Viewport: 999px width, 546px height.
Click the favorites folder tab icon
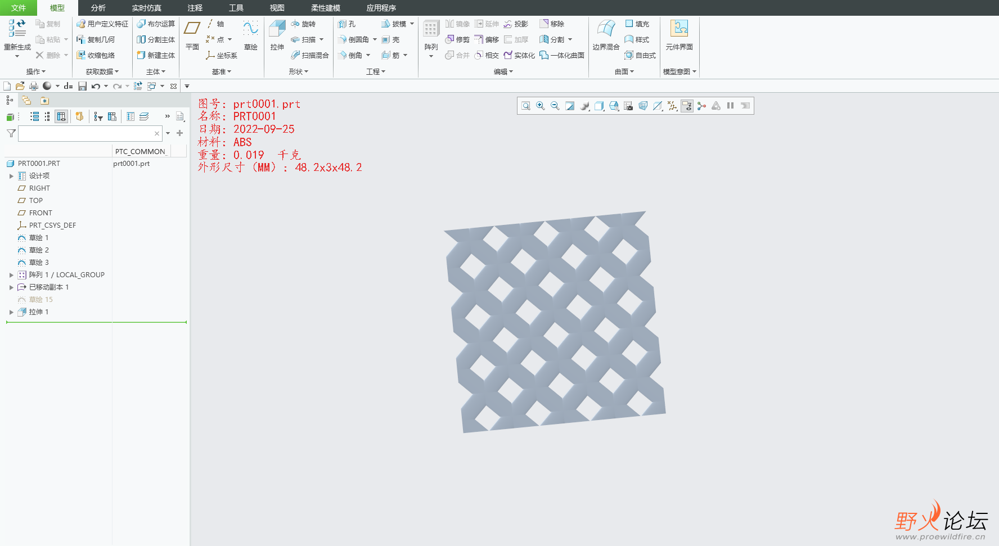point(44,100)
